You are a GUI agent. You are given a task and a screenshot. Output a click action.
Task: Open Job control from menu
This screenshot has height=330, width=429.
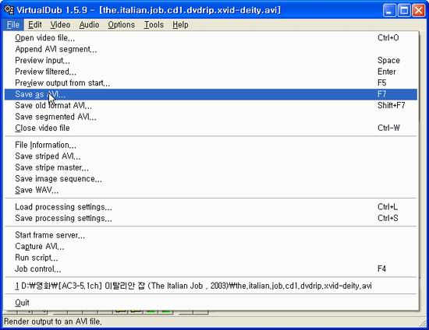(x=211, y=269)
